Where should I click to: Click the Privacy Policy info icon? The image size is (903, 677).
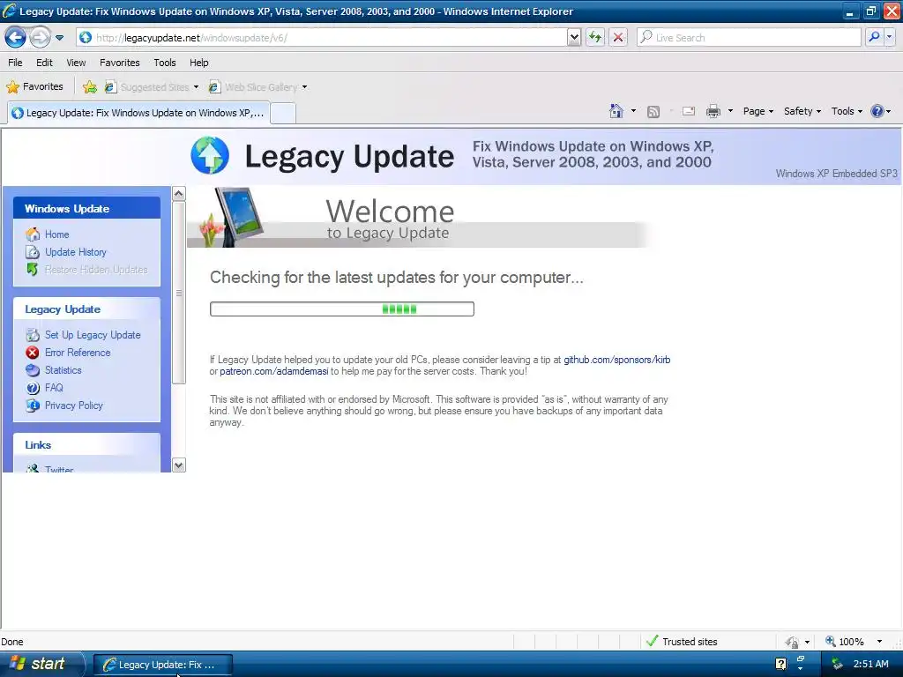33,405
